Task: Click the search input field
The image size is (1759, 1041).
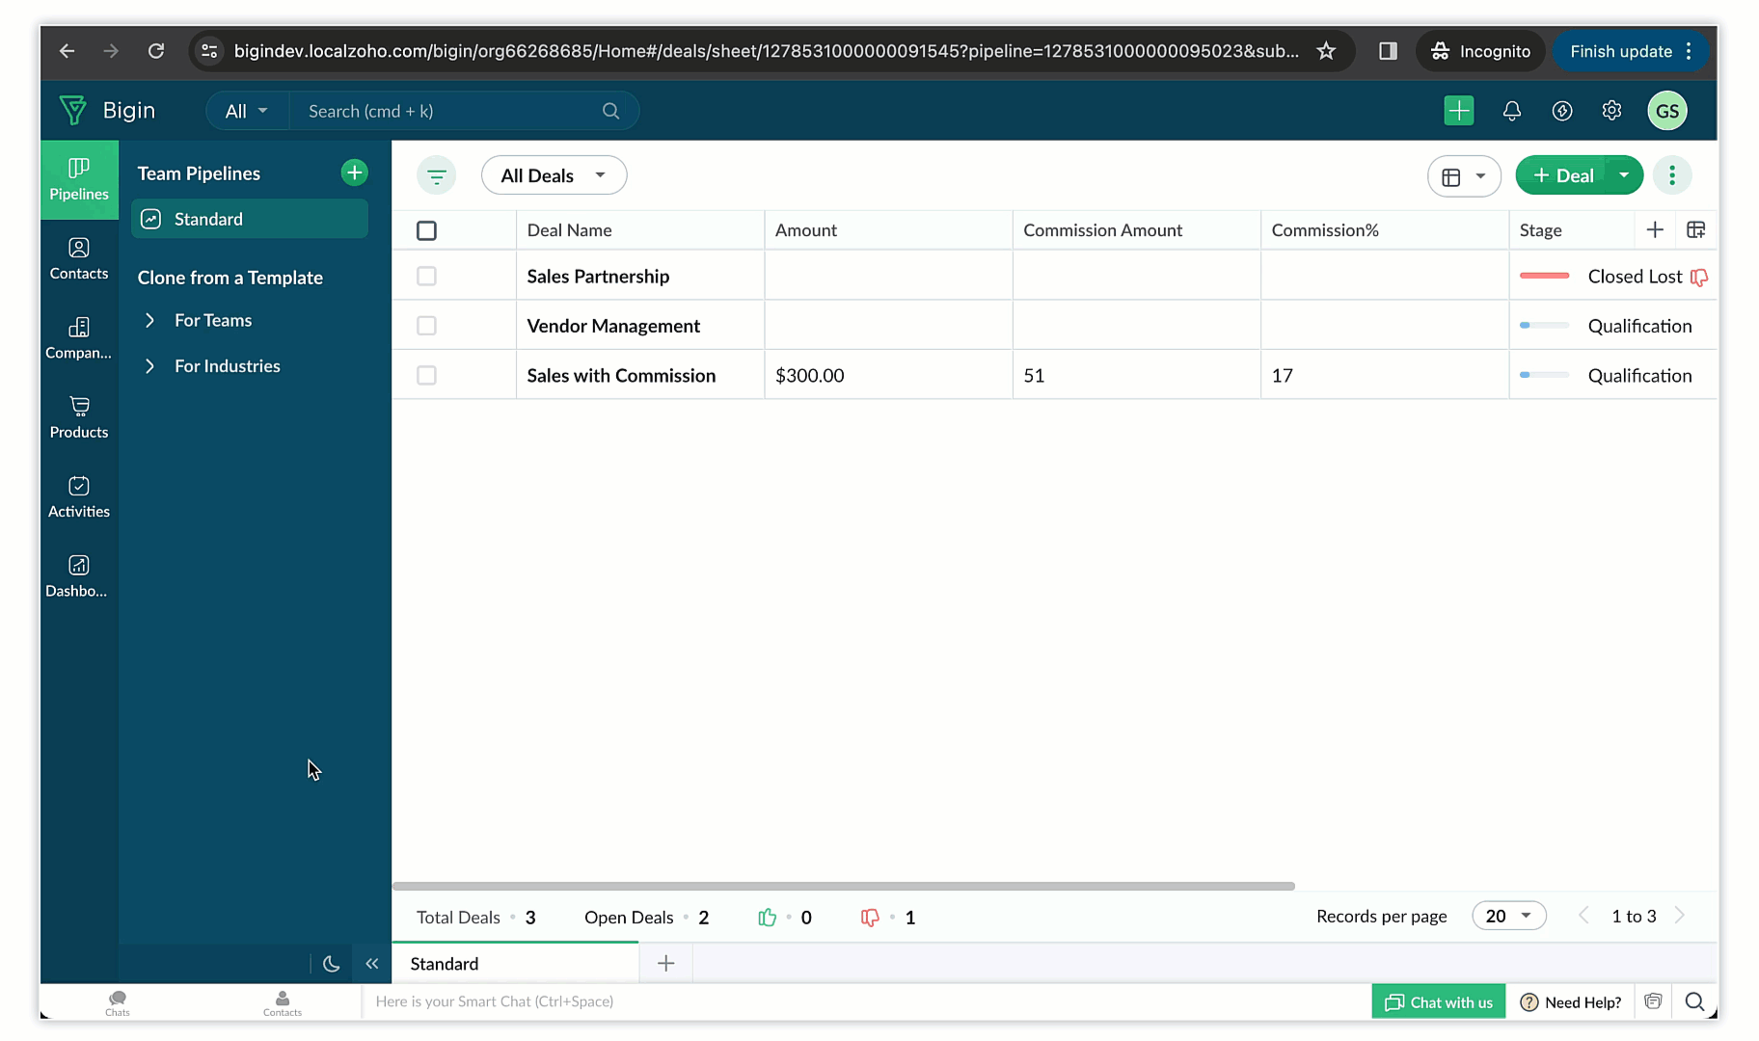Action: pyautogui.click(x=451, y=111)
